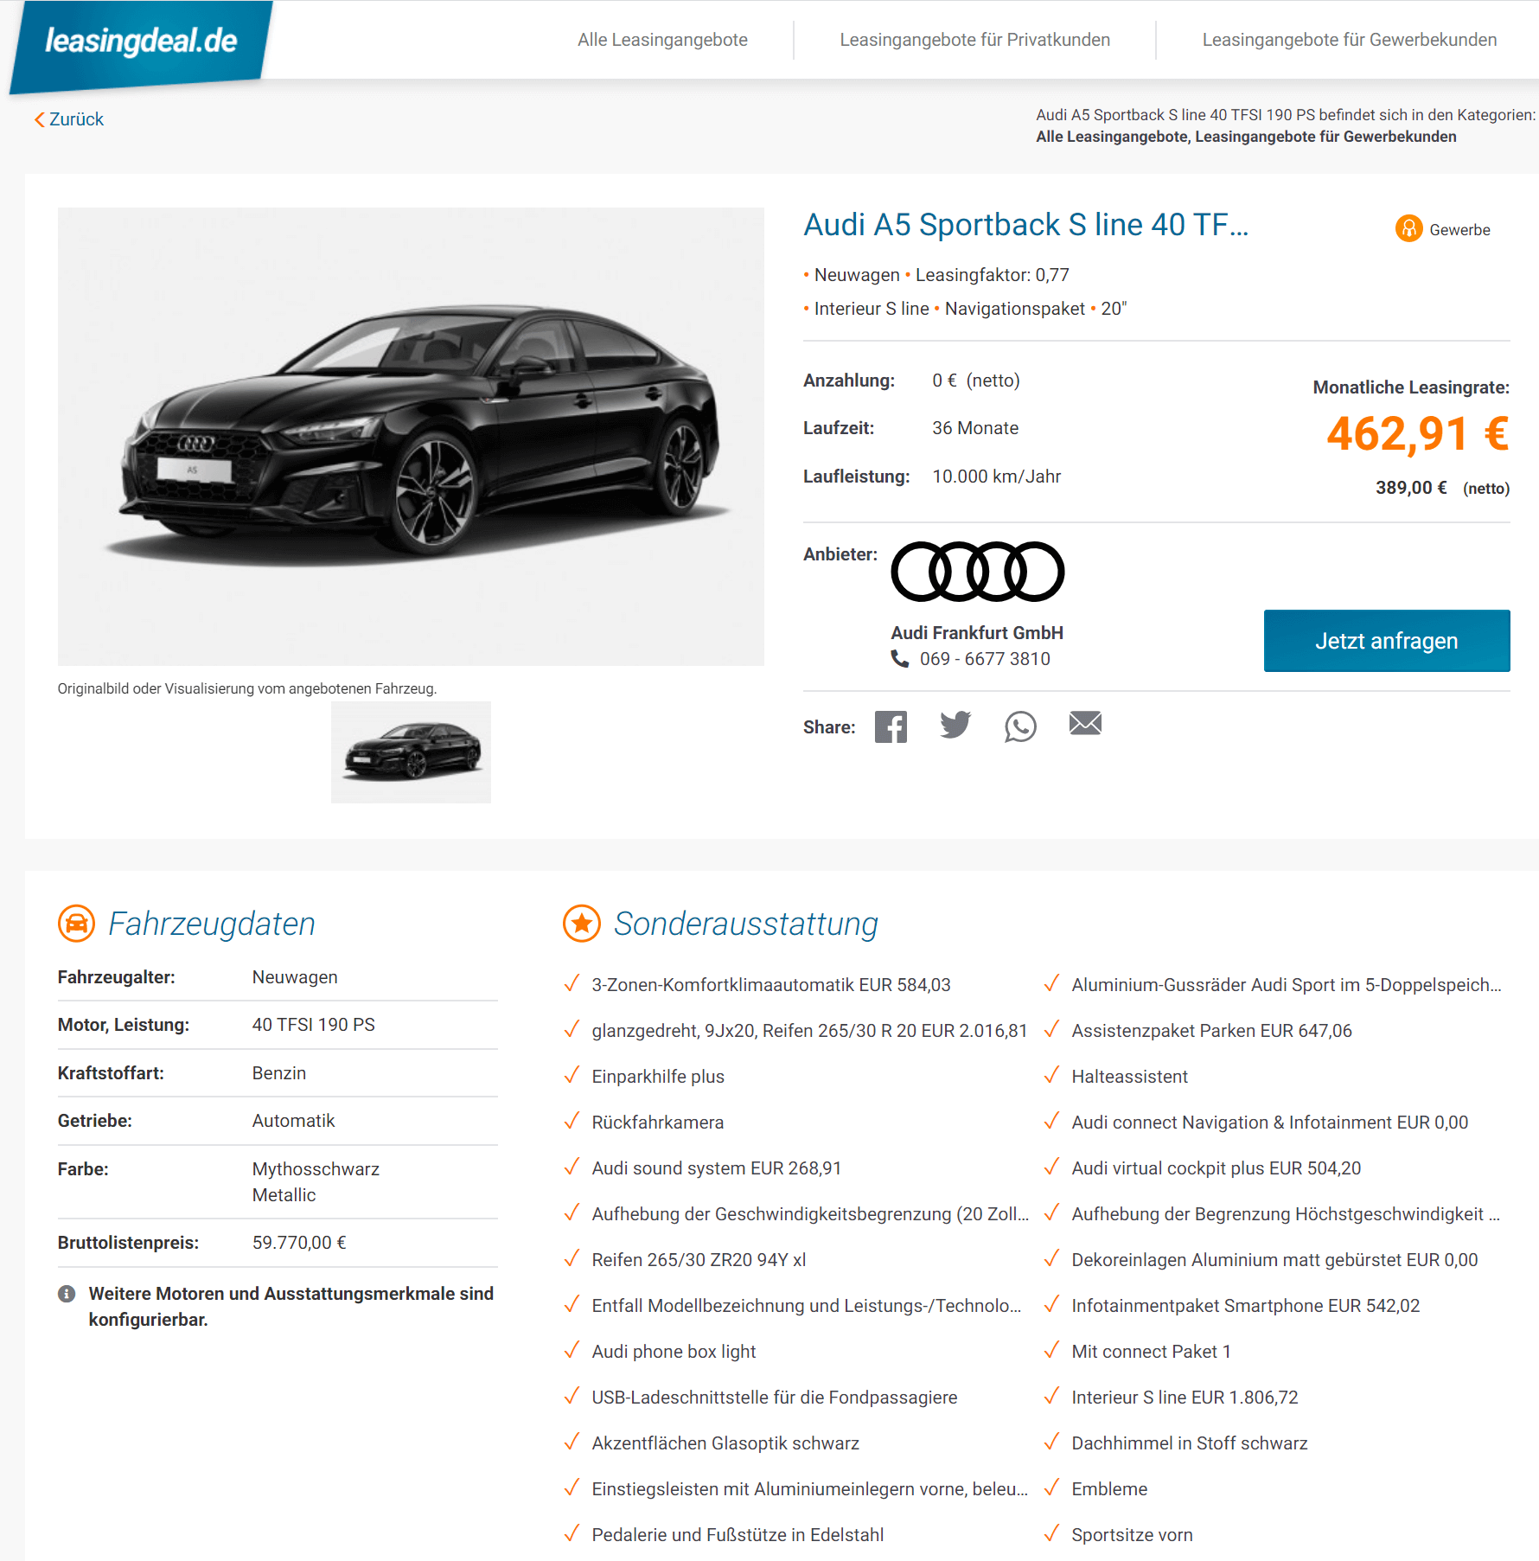Select the small Audi A5 thumbnail image
The width and height of the screenshot is (1539, 1561).
411,752
